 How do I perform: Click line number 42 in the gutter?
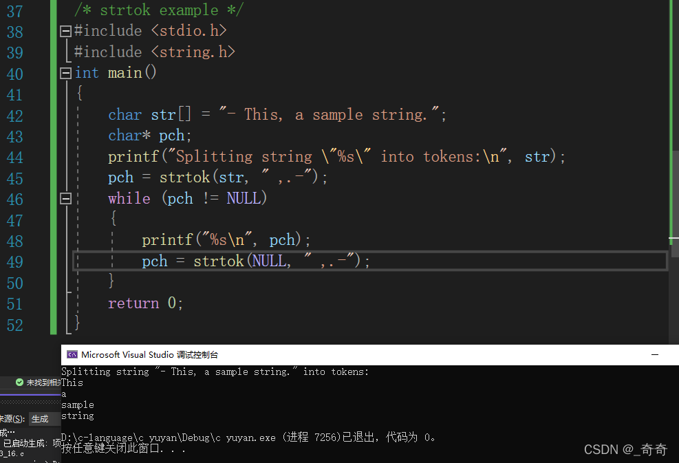[14, 116]
